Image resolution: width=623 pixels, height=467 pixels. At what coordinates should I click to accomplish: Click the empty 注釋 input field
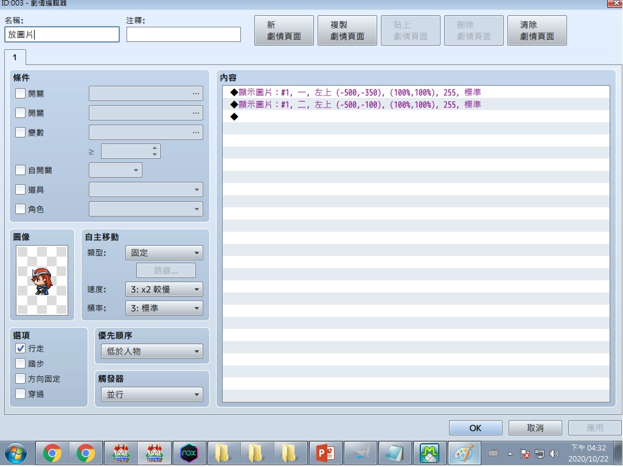184,35
